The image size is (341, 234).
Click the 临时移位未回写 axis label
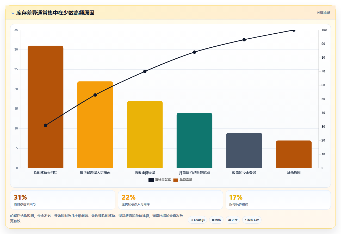click(x=46, y=173)
